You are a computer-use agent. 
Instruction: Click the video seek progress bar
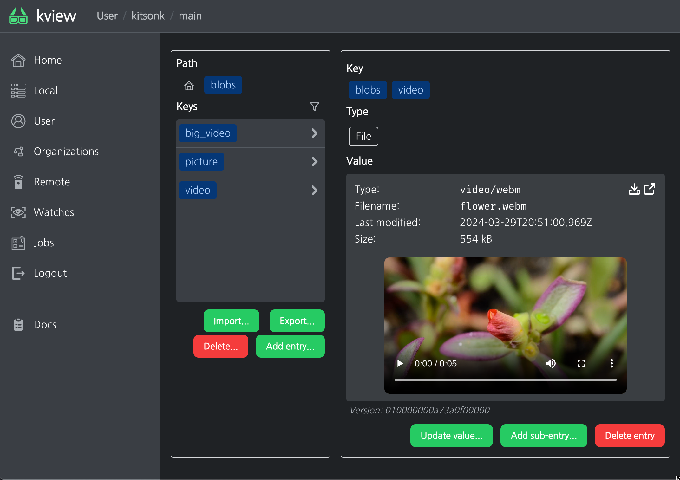coord(505,379)
